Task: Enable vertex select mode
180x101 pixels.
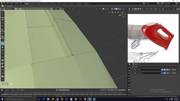Action: tap(16, 9)
